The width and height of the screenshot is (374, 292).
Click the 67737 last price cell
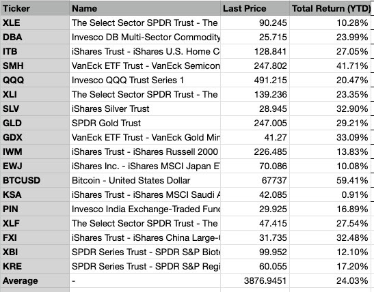click(x=255, y=180)
